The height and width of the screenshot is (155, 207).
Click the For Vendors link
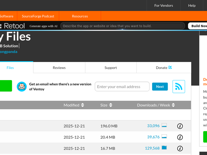click(x=164, y=5)
